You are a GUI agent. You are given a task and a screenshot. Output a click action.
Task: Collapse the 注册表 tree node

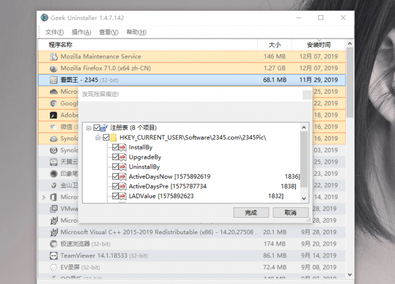89,128
